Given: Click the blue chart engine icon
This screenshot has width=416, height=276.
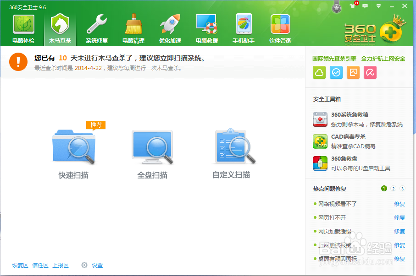Looking at the screenshot, I should coord(336,72).
